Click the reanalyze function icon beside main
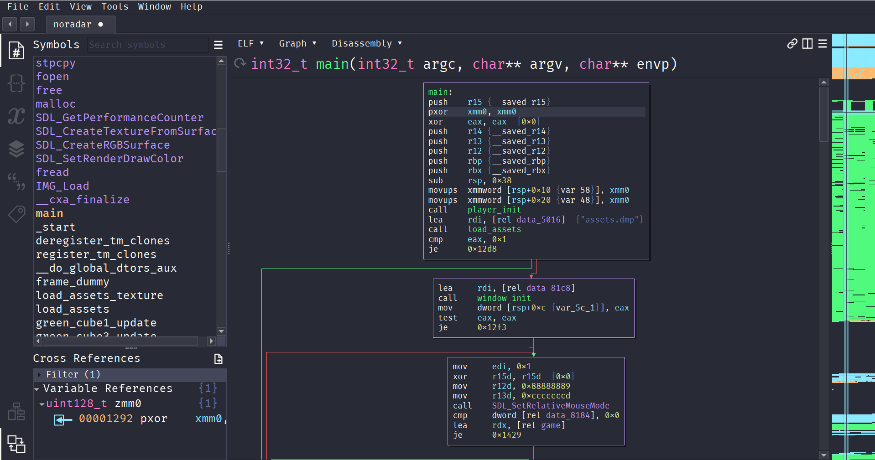The width and height of the screenshot is (875, 460). (240, 63)
